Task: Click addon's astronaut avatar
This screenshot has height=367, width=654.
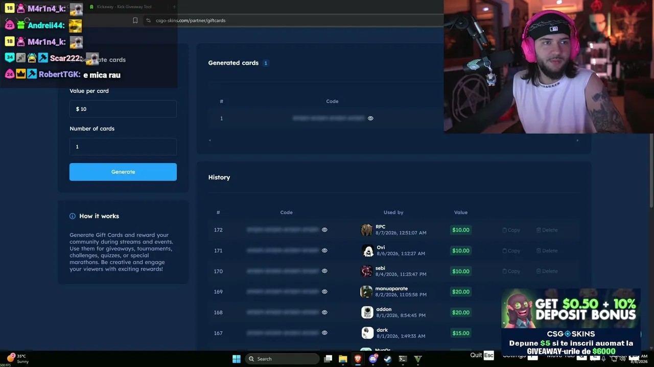Action: click(x=367, y=312)
